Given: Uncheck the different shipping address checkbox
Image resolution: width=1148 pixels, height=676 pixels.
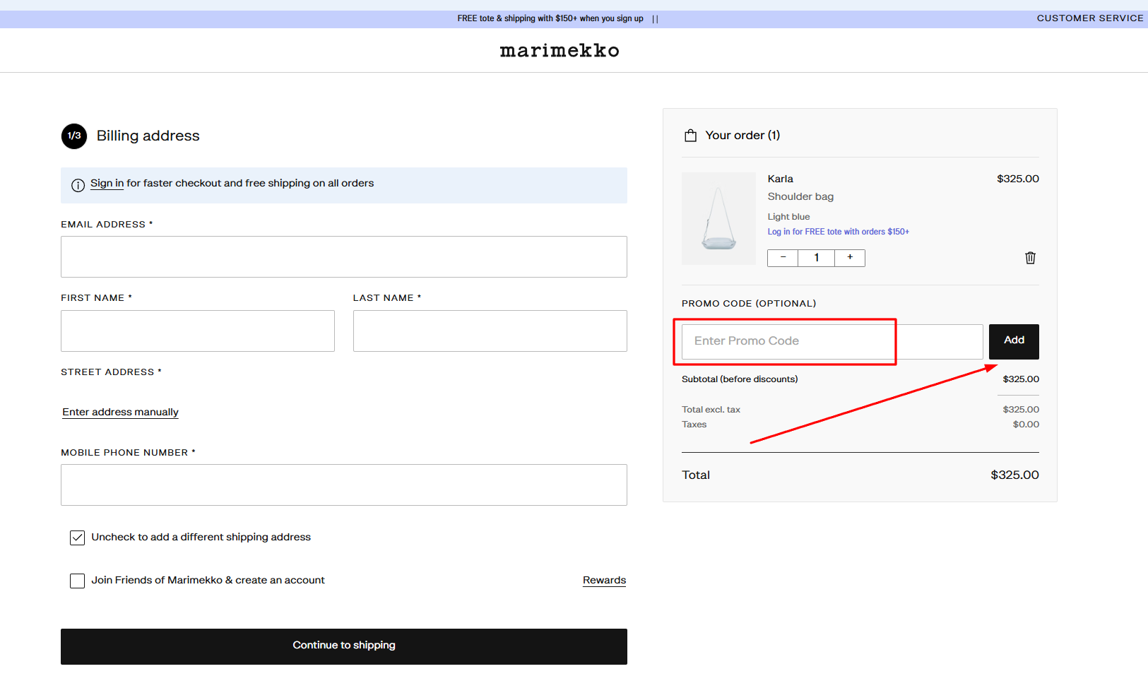Looking at the screenshot, I should 77,538.
